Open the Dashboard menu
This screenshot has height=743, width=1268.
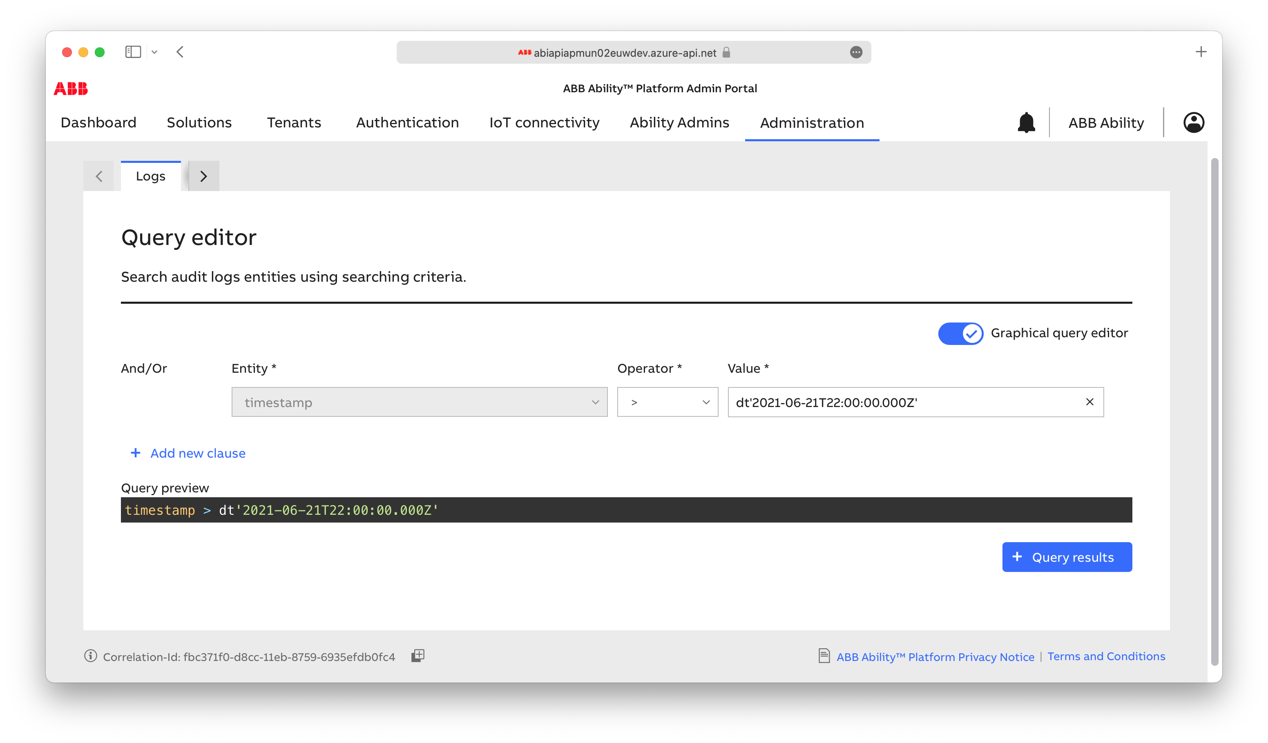98,122
